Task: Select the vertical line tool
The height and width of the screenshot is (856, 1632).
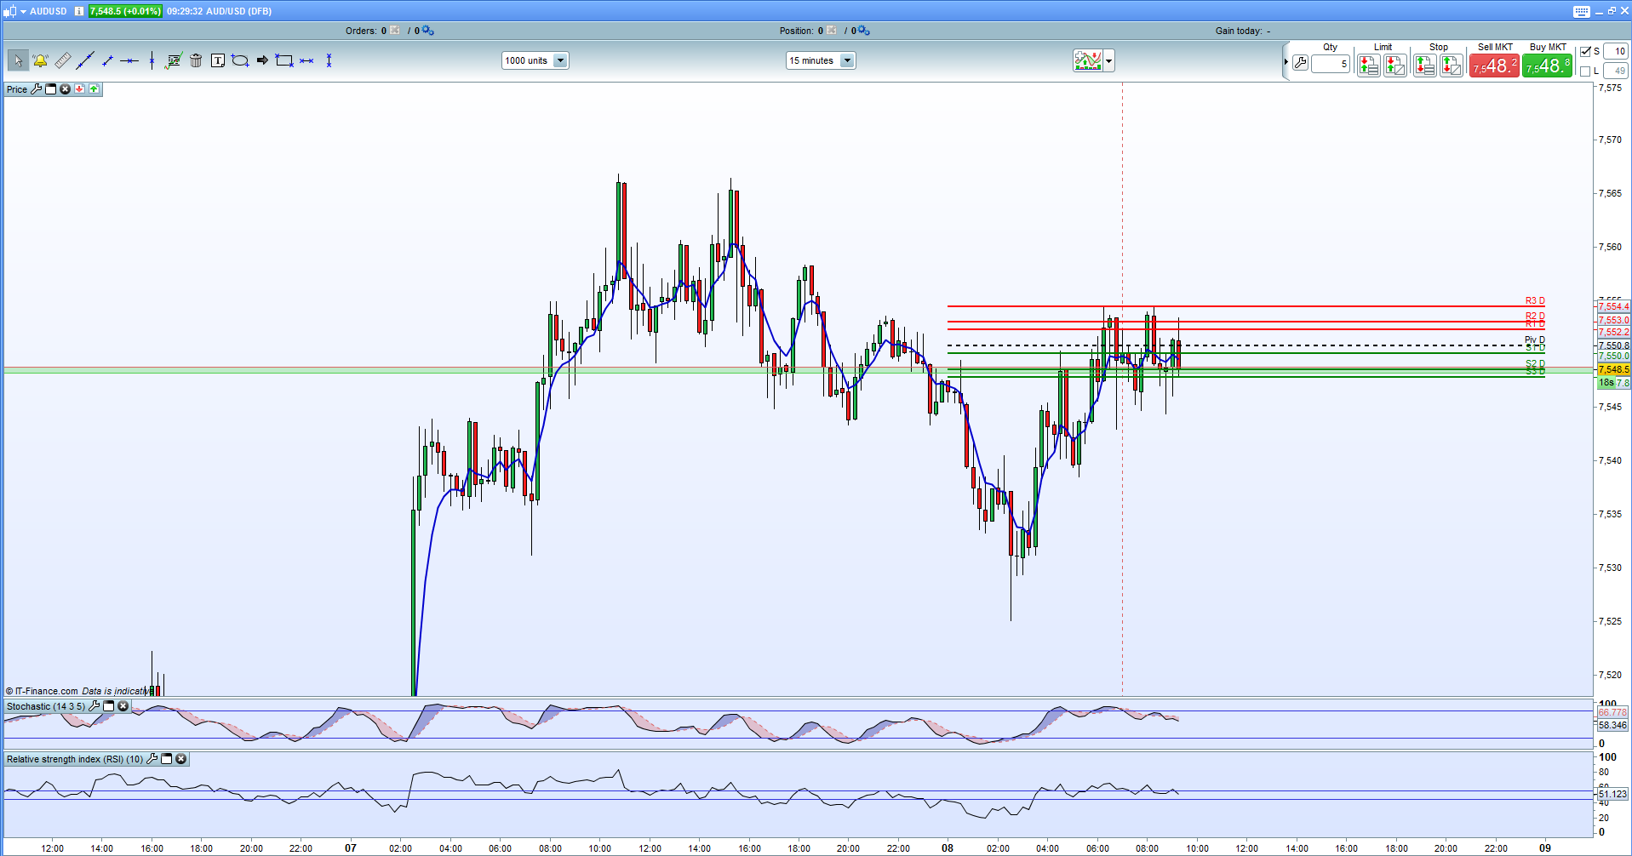Action: click(152, 60)
